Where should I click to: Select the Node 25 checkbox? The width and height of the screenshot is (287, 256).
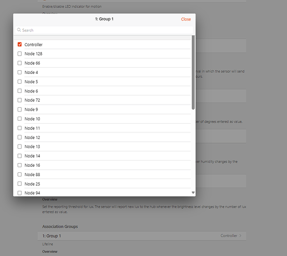coord(19,184)
